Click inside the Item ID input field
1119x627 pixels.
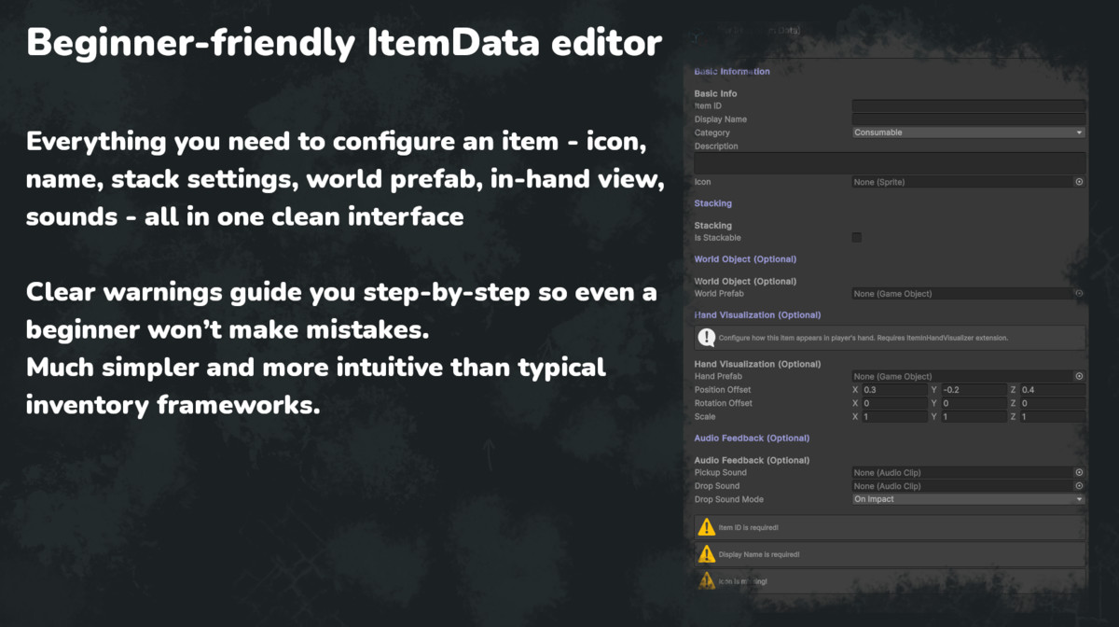[x=967, y=105]
